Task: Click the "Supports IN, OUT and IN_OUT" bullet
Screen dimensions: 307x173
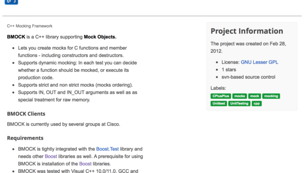Action: coord(78,96)
